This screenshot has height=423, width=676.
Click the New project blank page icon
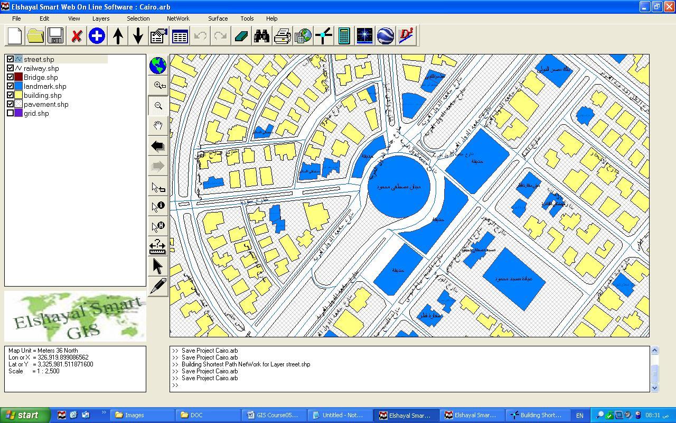coord(15,36)
